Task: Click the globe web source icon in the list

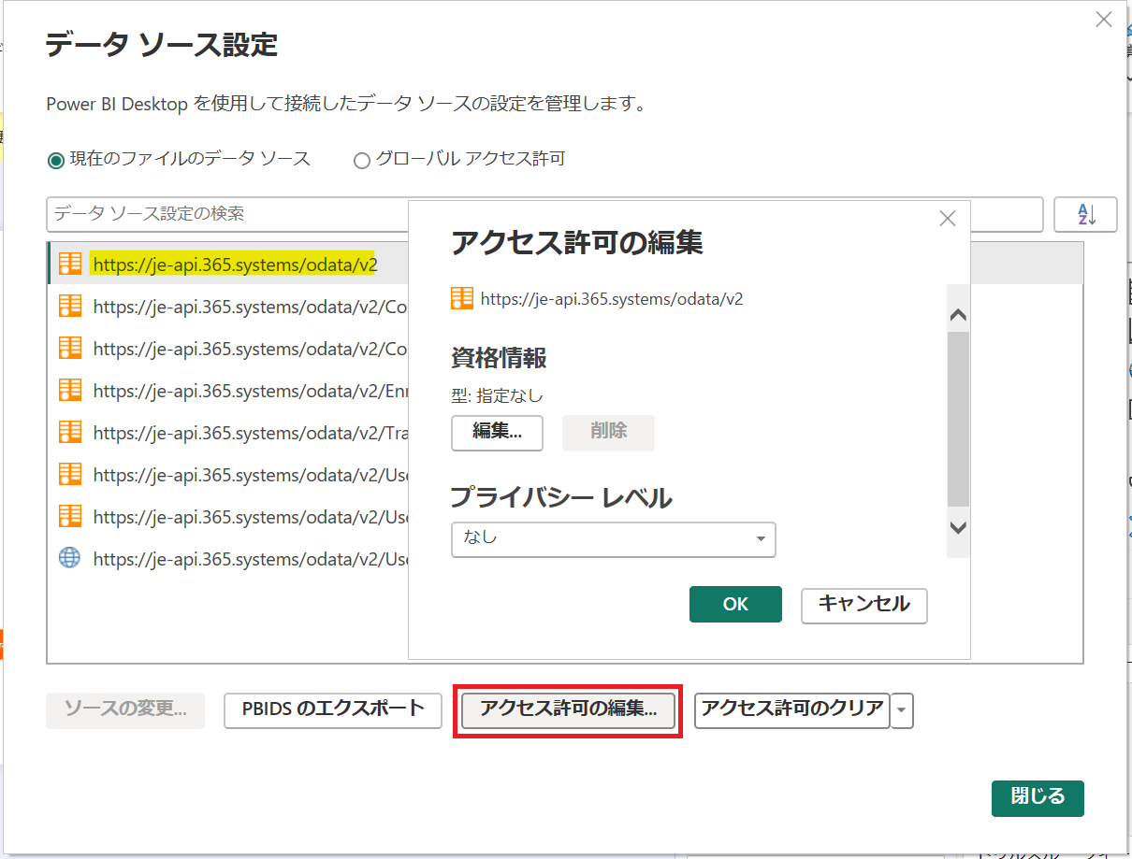Action: click(69, 558)
